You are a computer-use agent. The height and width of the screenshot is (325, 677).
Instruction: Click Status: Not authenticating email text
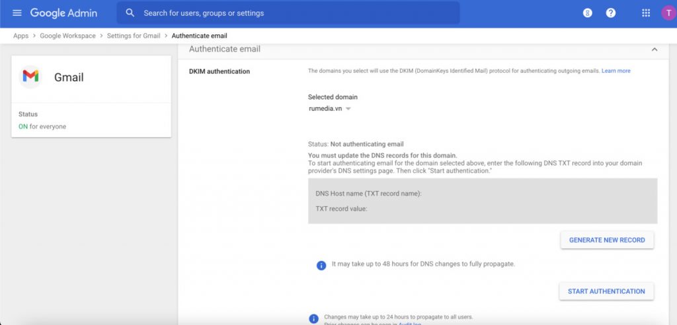click(356, 144)
